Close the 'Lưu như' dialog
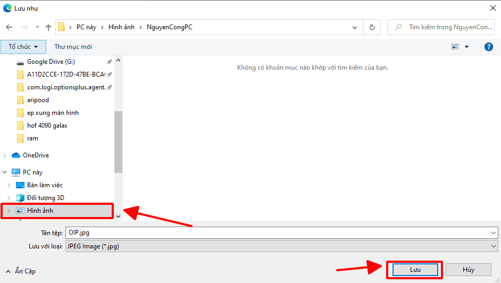Image resolution: width=501 pixels, height=283 pixels. pos(493,8)
